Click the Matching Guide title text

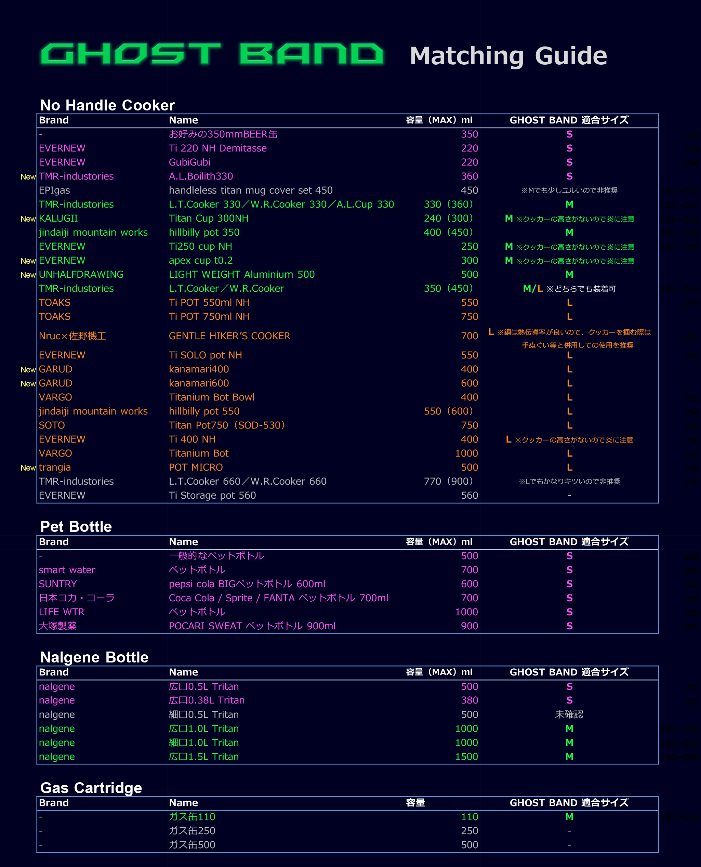click(508, 56)
